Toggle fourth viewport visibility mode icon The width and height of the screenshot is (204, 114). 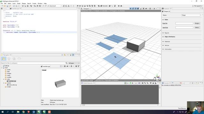tap(138, 9)
